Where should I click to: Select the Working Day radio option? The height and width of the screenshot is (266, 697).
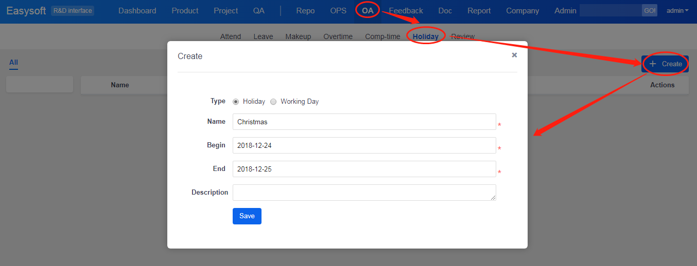[274, 102]
